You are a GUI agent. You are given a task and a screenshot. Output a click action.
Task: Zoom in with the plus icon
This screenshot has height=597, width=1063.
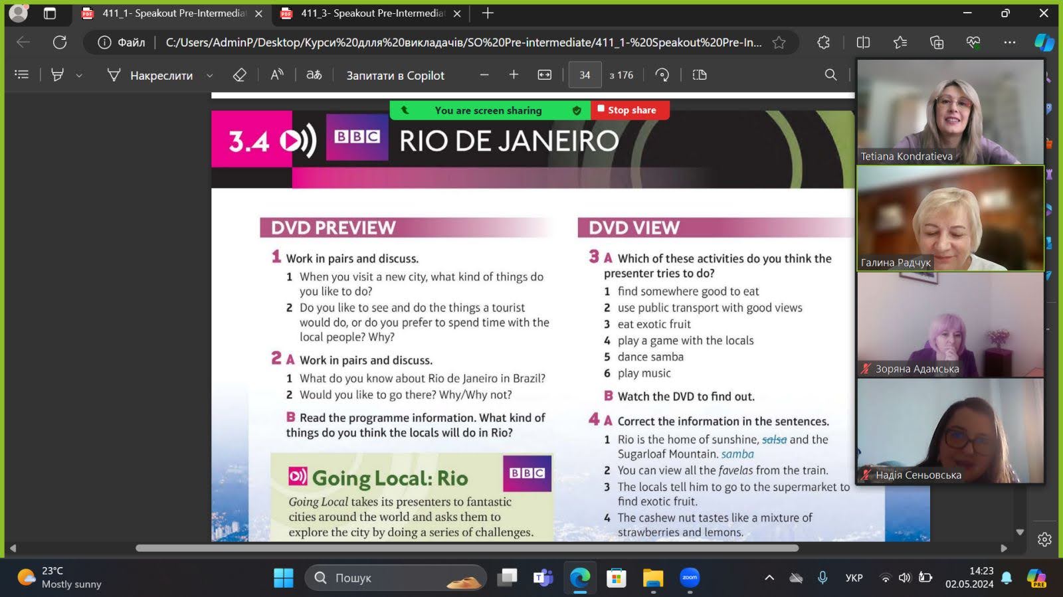[514, 75]
